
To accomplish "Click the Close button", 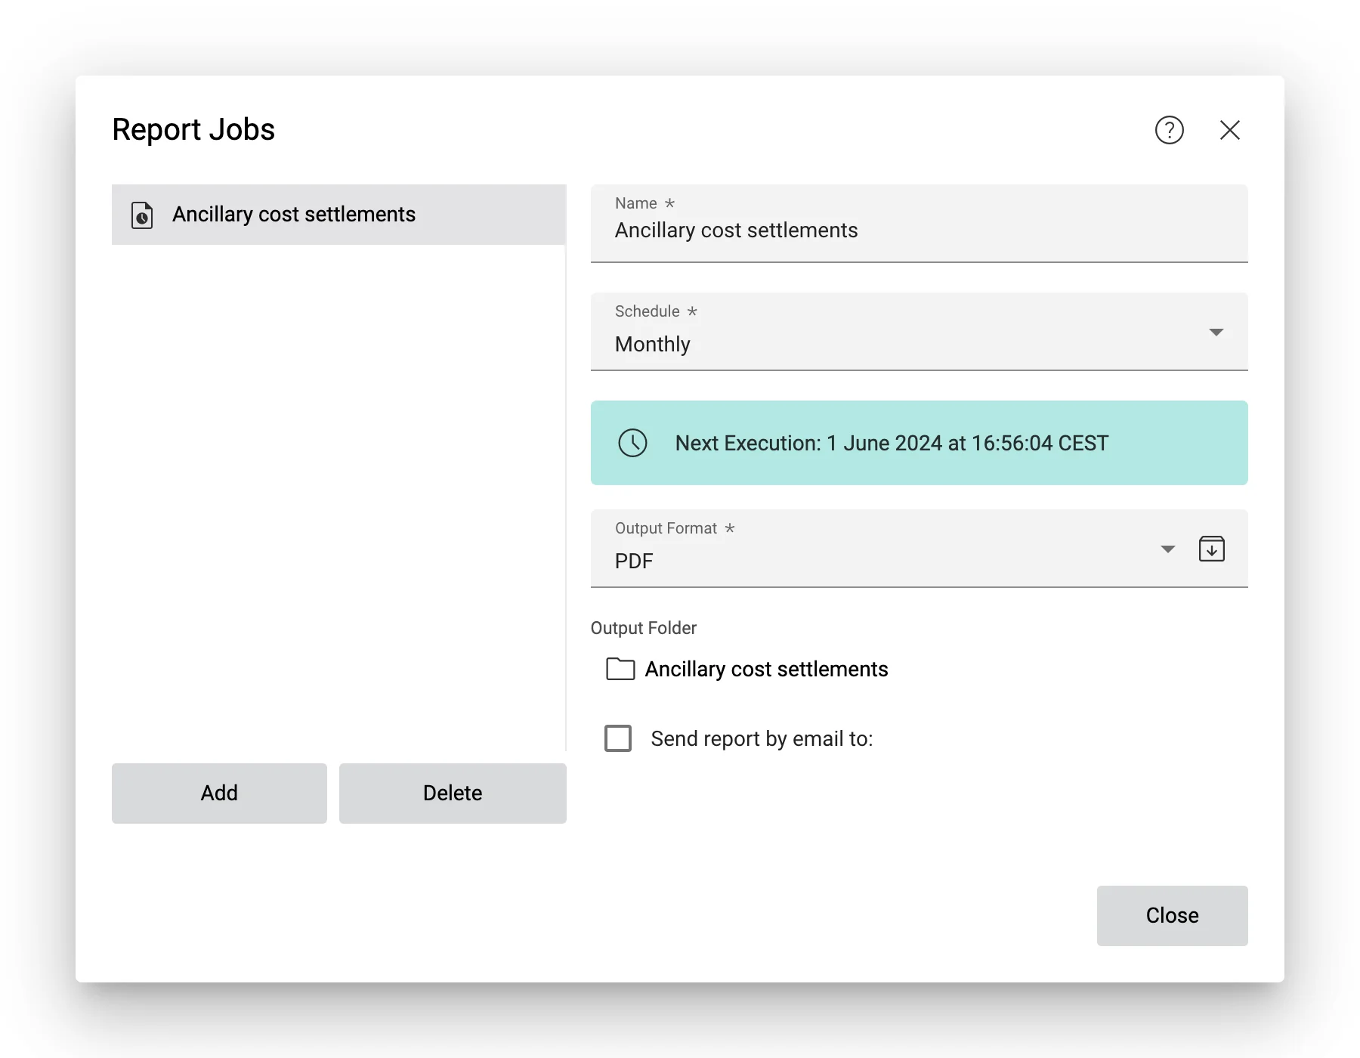I will [1172, 916].
